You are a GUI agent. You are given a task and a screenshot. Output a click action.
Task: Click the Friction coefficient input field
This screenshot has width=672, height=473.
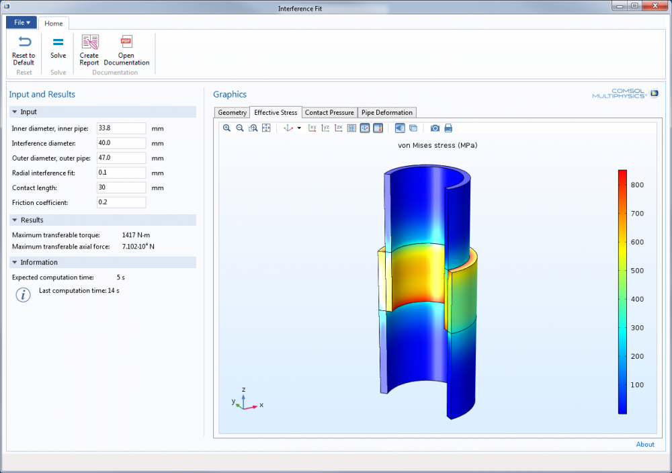121,202
